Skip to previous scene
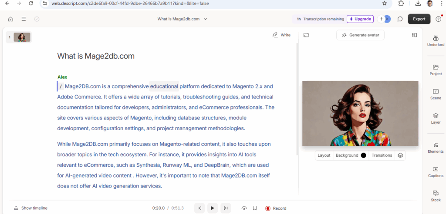This screenshot has height=214, width=446. coord(199,208)
